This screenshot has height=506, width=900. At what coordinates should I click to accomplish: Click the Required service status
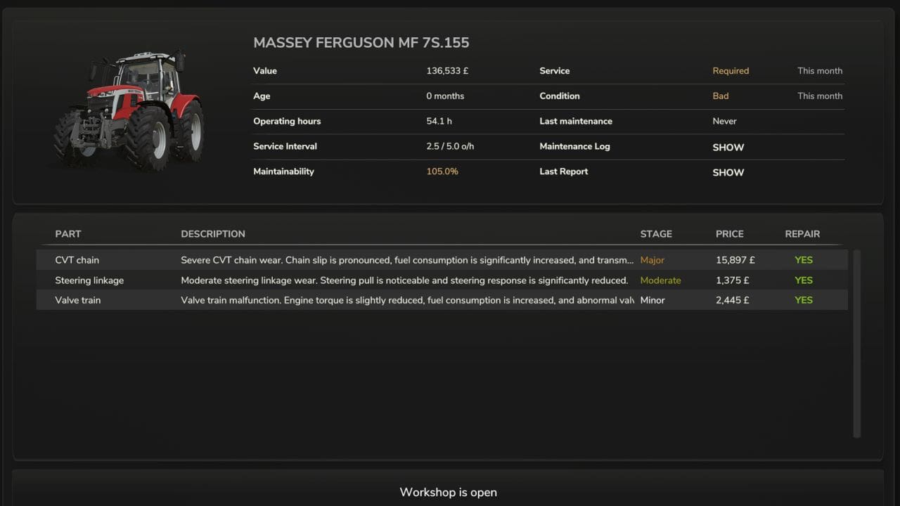click(x=731, y=70)
